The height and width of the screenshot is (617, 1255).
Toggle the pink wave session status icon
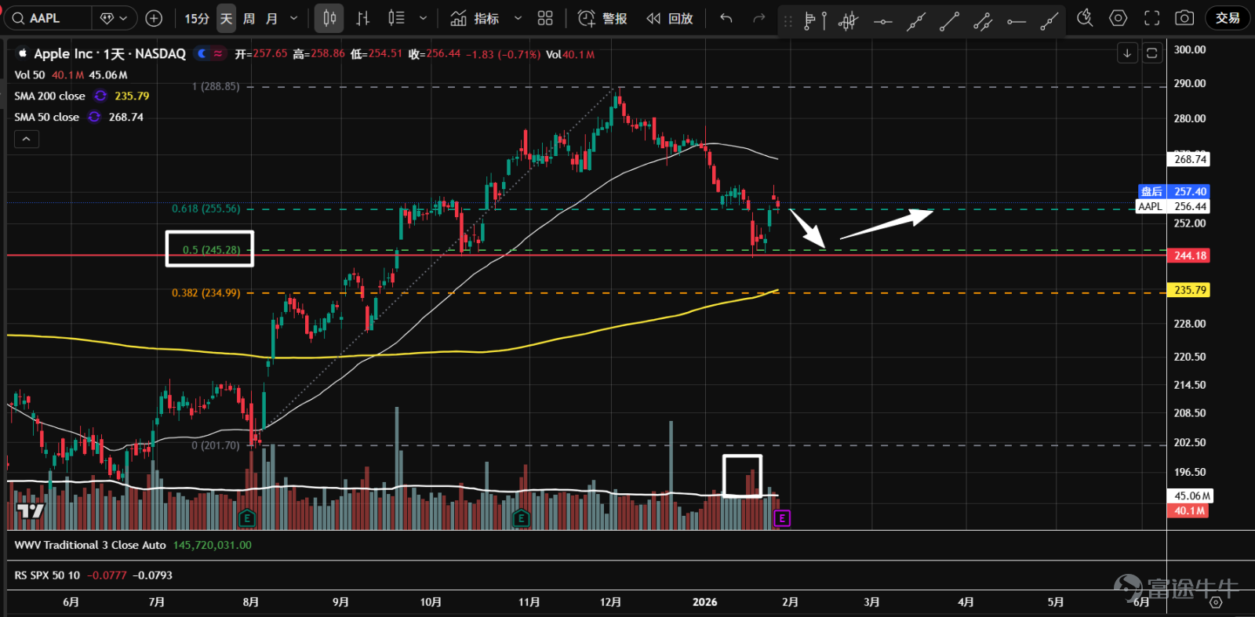(x=218, y=53)
